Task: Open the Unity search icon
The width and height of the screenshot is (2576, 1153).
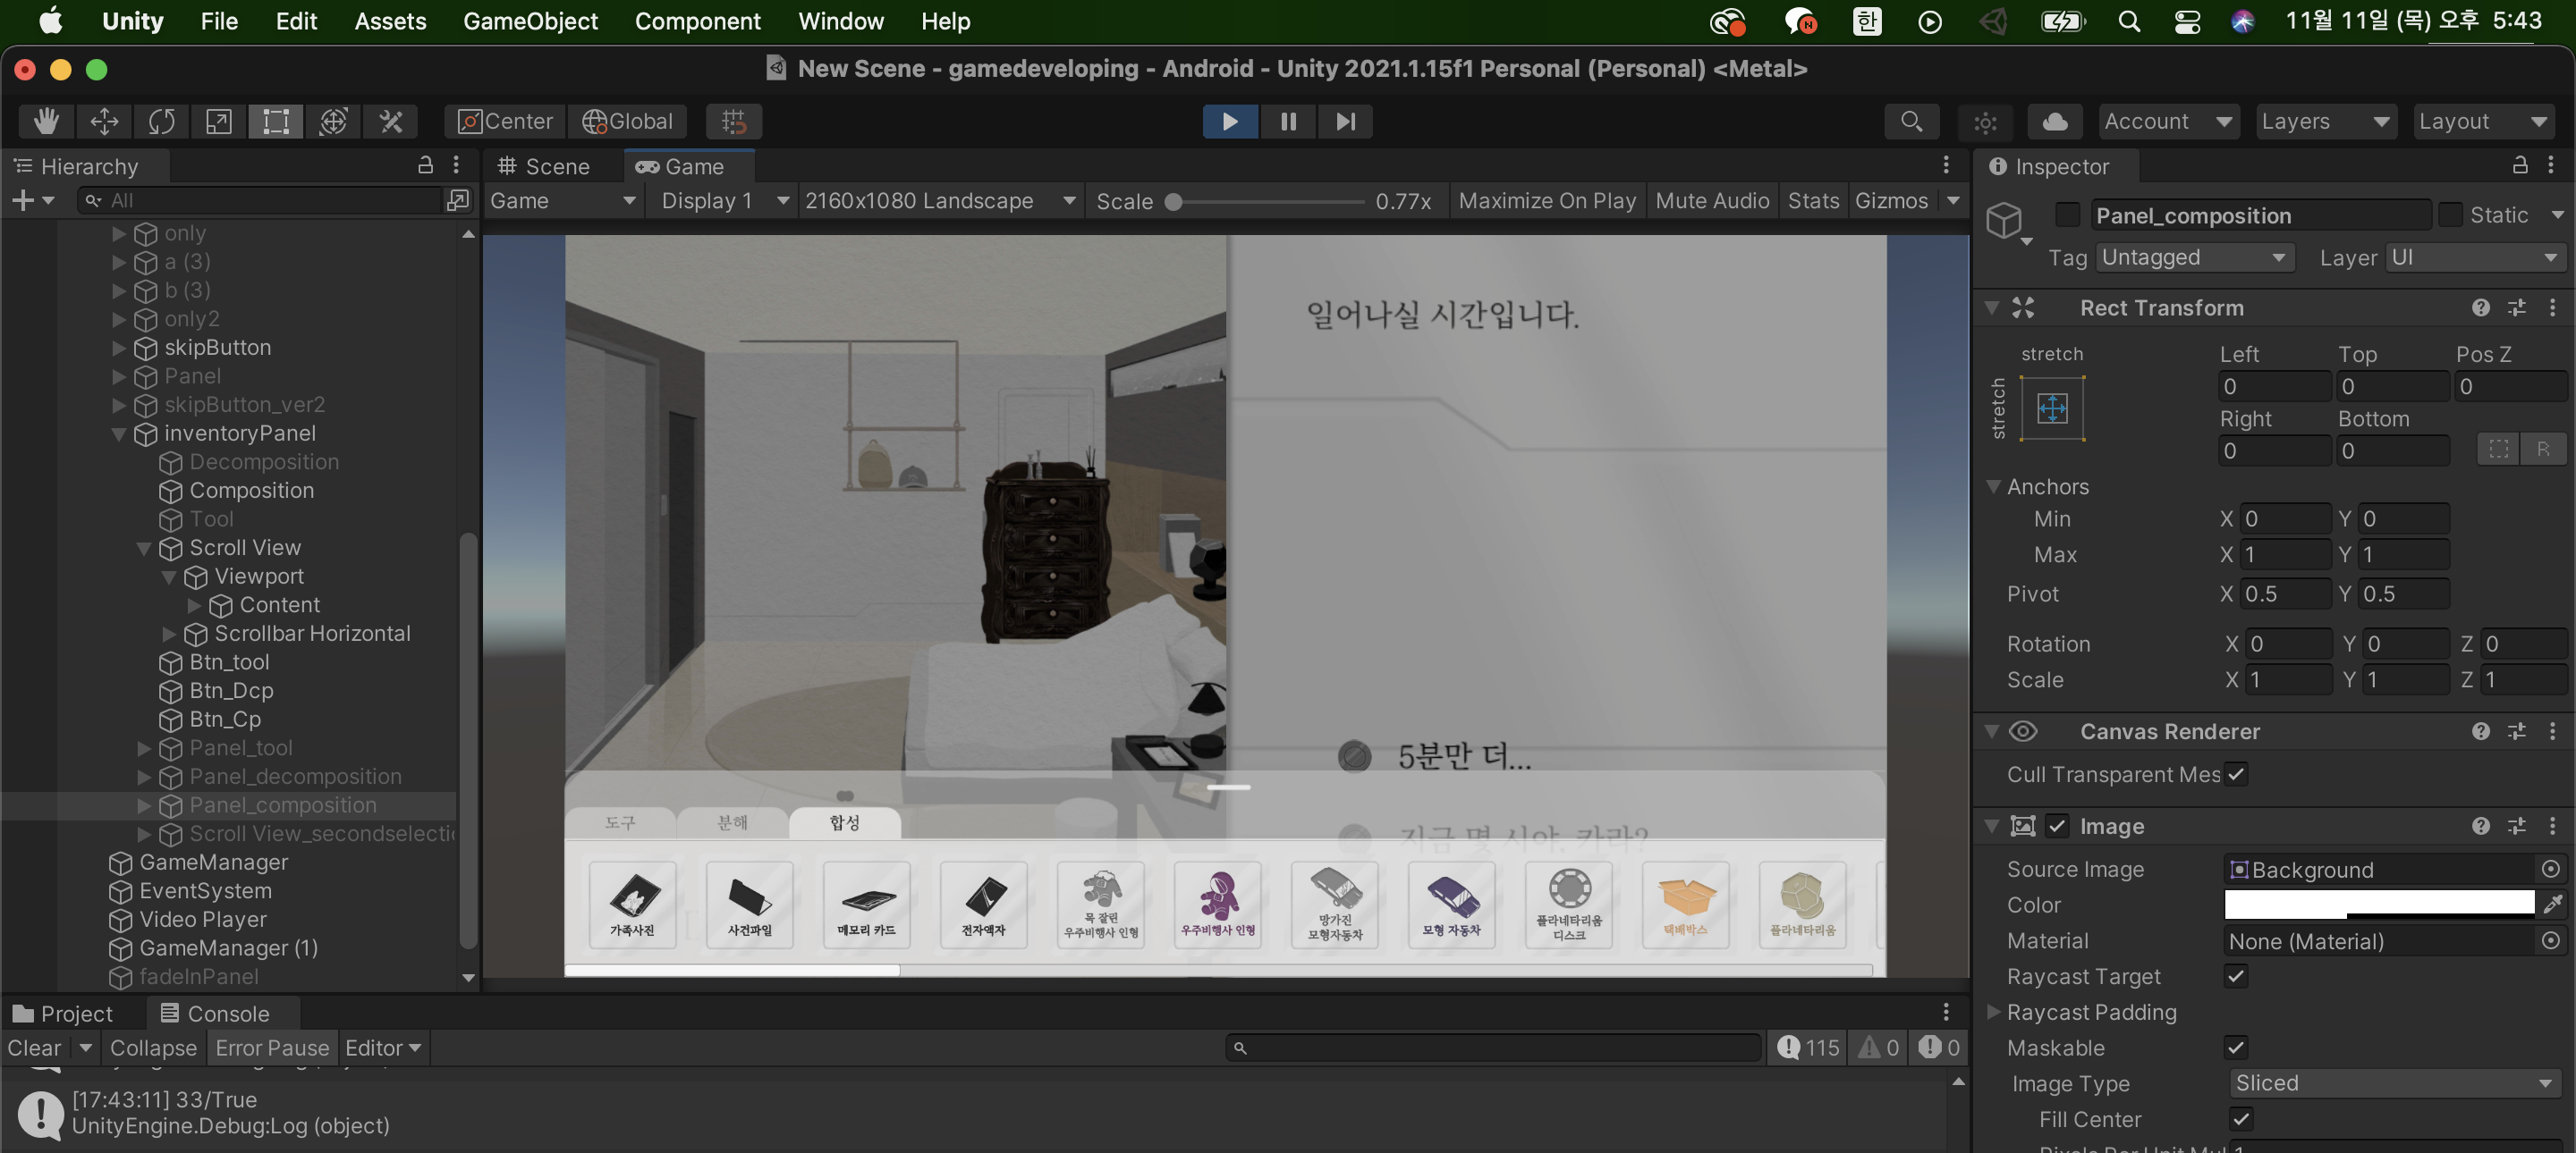Action: [1911, 121]
